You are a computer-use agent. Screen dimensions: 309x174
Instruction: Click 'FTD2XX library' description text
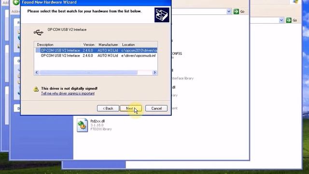pyautogui.click(x=101, y=129)
